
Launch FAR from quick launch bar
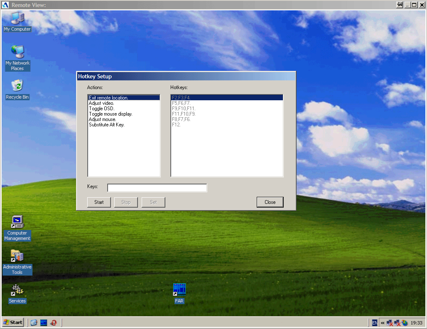tap(44, 322)
